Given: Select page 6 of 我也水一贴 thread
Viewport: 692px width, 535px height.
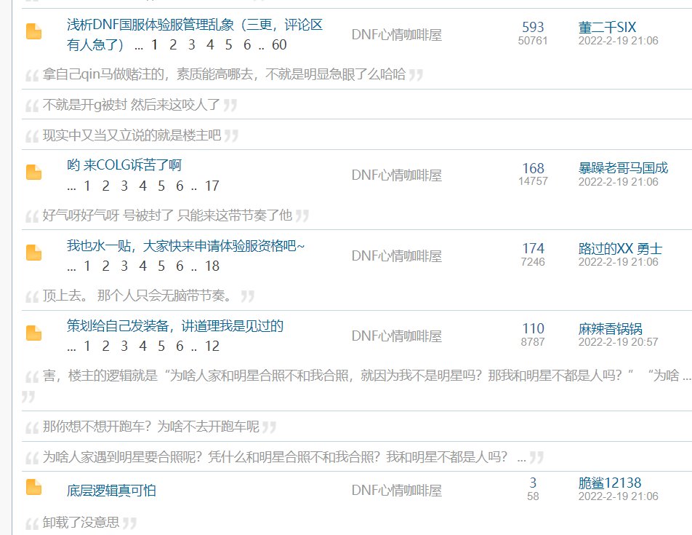Looking at the screenshot, I should (180, 266).
